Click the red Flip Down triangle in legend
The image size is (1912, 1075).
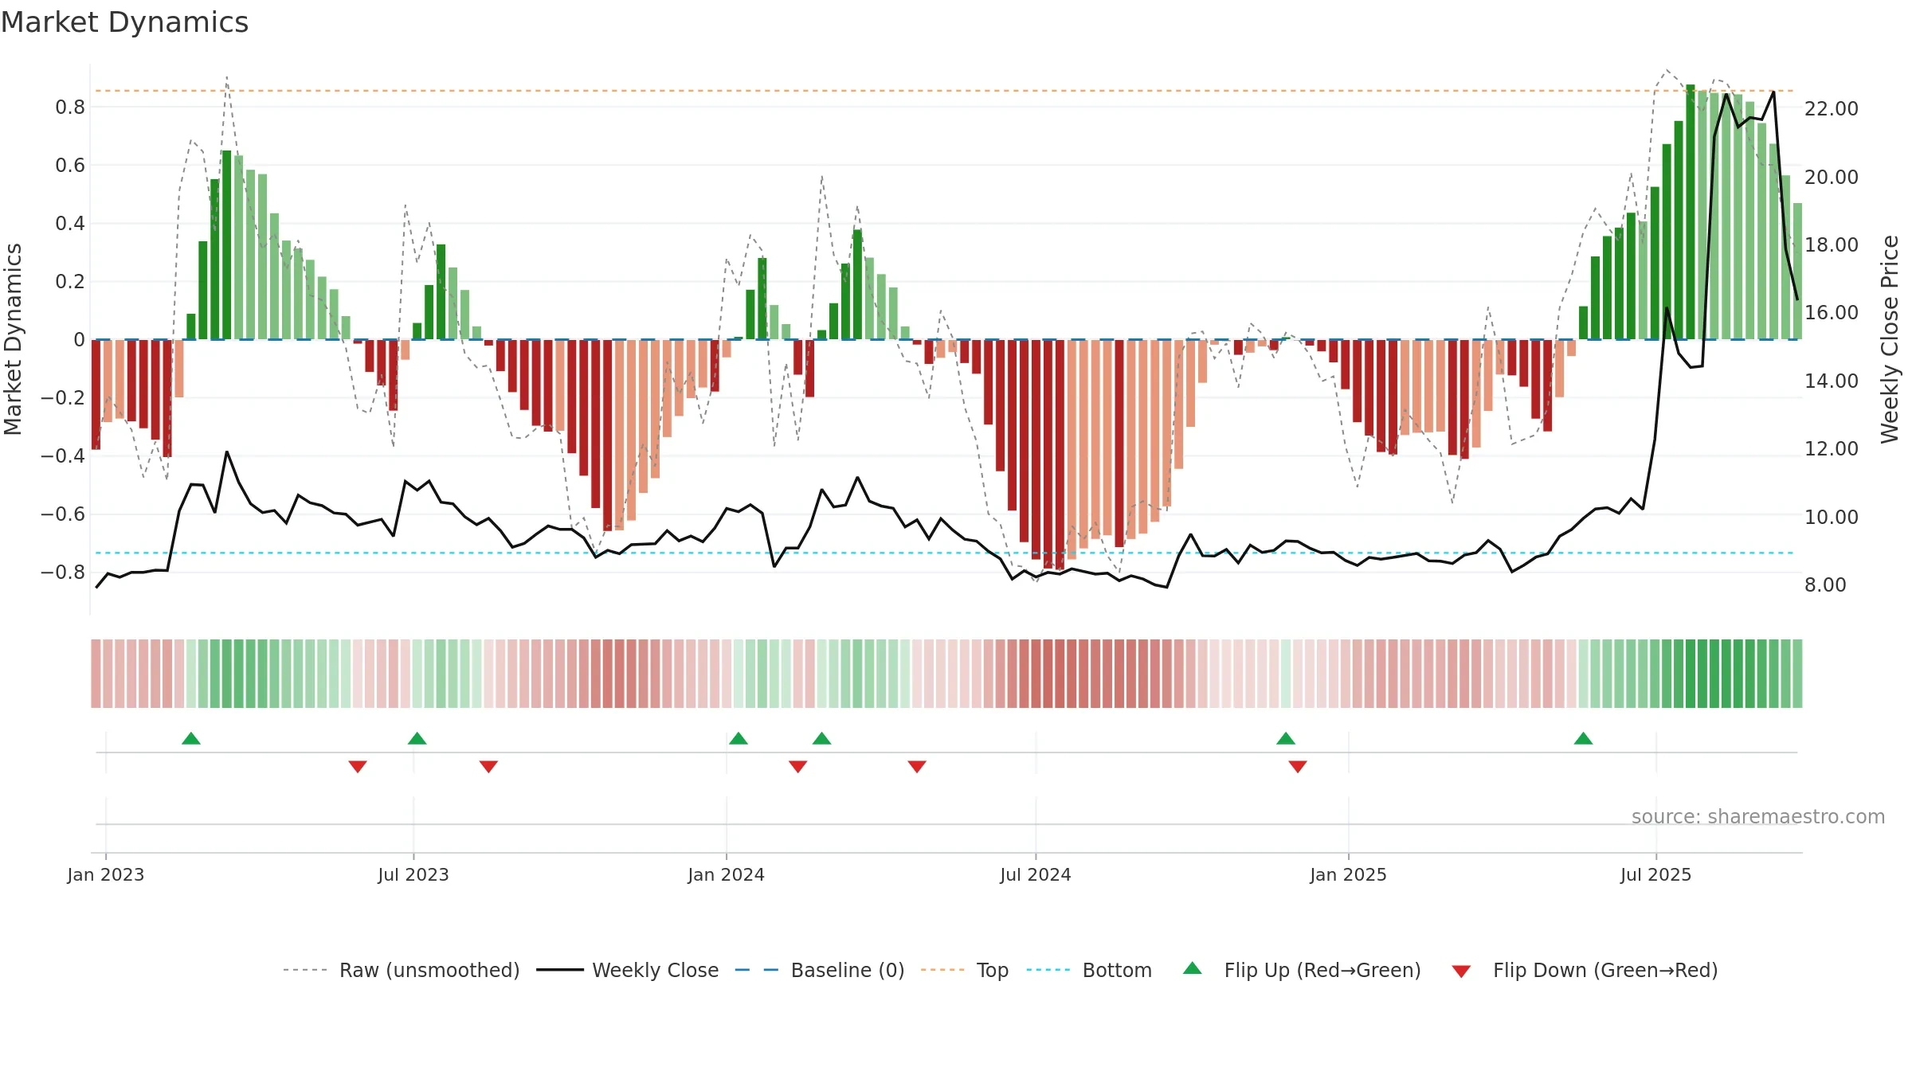click(x=1461, y=971)
